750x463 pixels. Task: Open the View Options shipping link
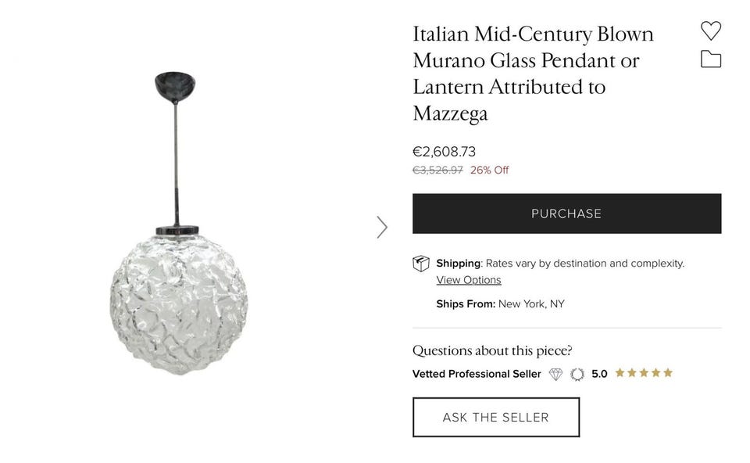(469, 280)
